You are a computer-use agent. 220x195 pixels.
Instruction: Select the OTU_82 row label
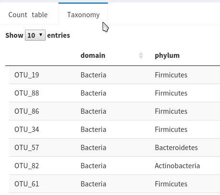(x=27, y=166)
